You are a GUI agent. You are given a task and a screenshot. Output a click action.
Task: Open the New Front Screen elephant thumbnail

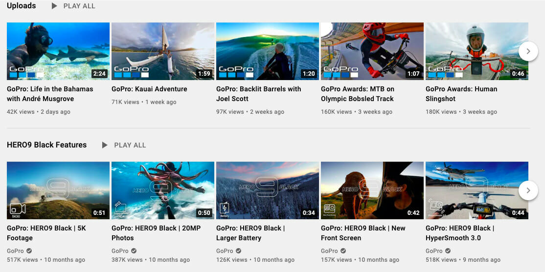(x=372, y=190)
